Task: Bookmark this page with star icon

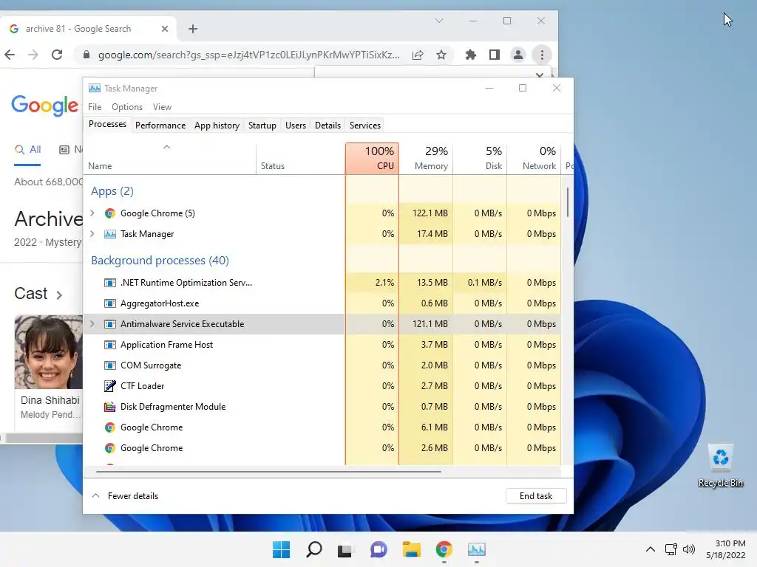Action: click(x=441, y=55)
